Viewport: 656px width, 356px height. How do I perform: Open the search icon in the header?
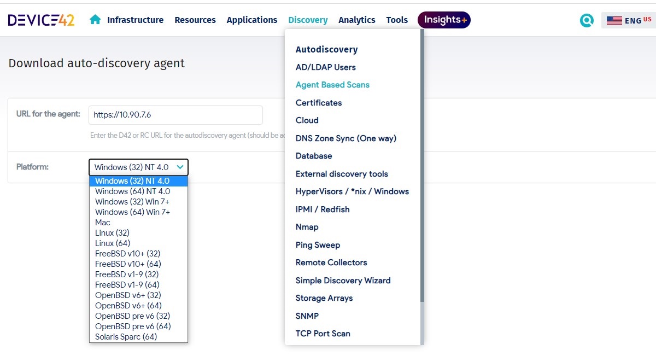pyautogui.click(x=587, y=20)
